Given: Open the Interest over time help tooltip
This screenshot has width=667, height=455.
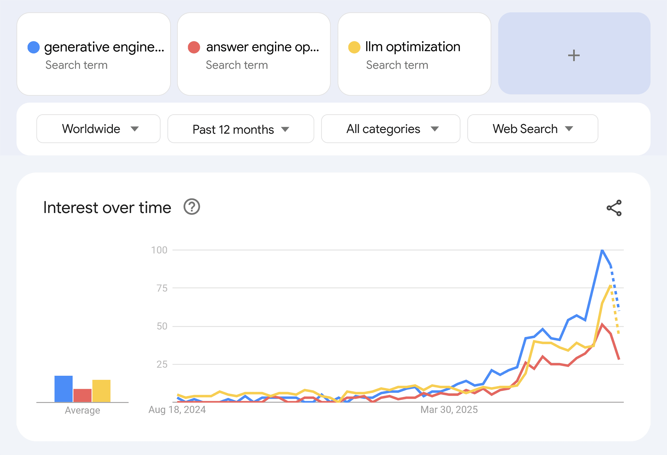Looking at the screenshot, I should click(x=192, y=207).
